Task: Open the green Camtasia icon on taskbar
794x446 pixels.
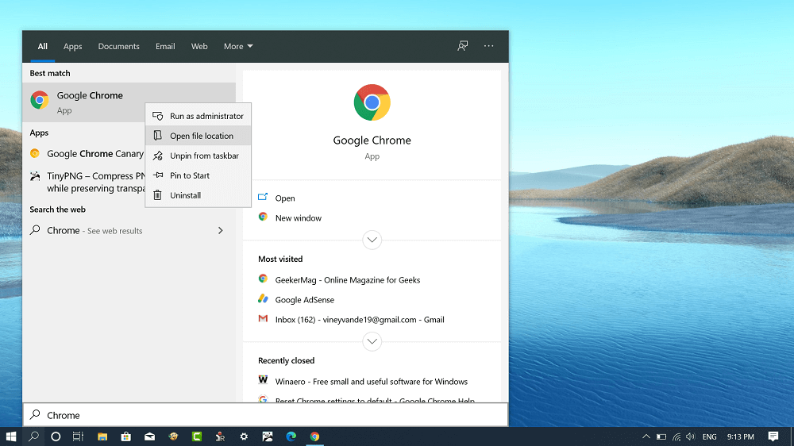Action: [x=197, y=436]
